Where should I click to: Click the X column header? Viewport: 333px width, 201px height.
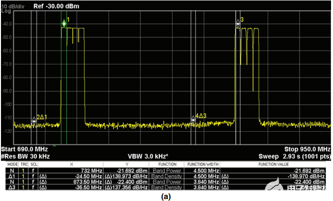(71, 164)
